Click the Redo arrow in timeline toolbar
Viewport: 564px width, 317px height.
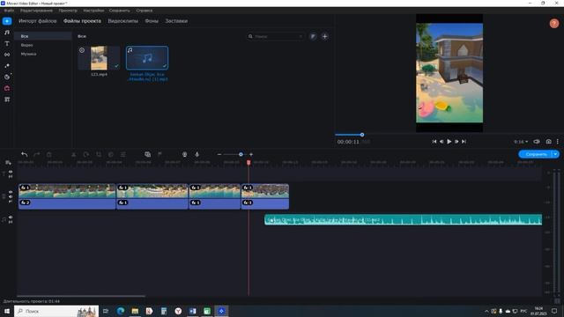point(36,155)
